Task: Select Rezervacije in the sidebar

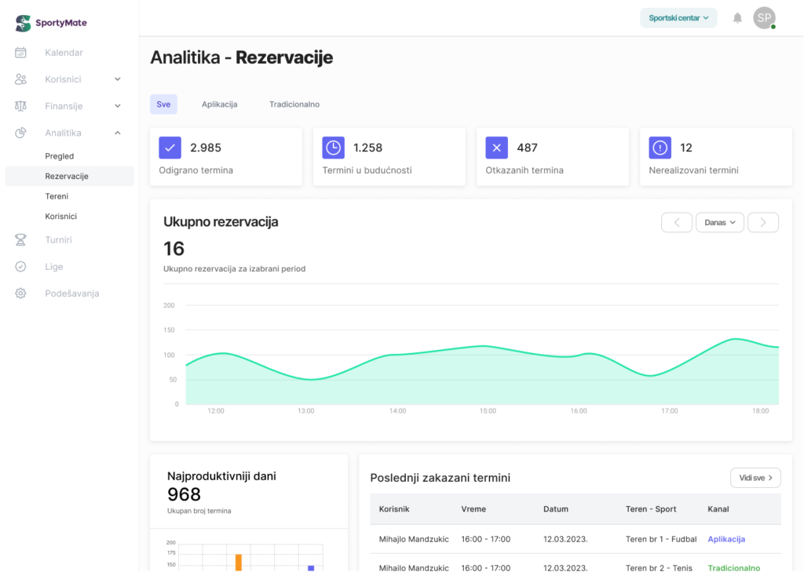Action: pyautogui.click(x=70, y=176)
